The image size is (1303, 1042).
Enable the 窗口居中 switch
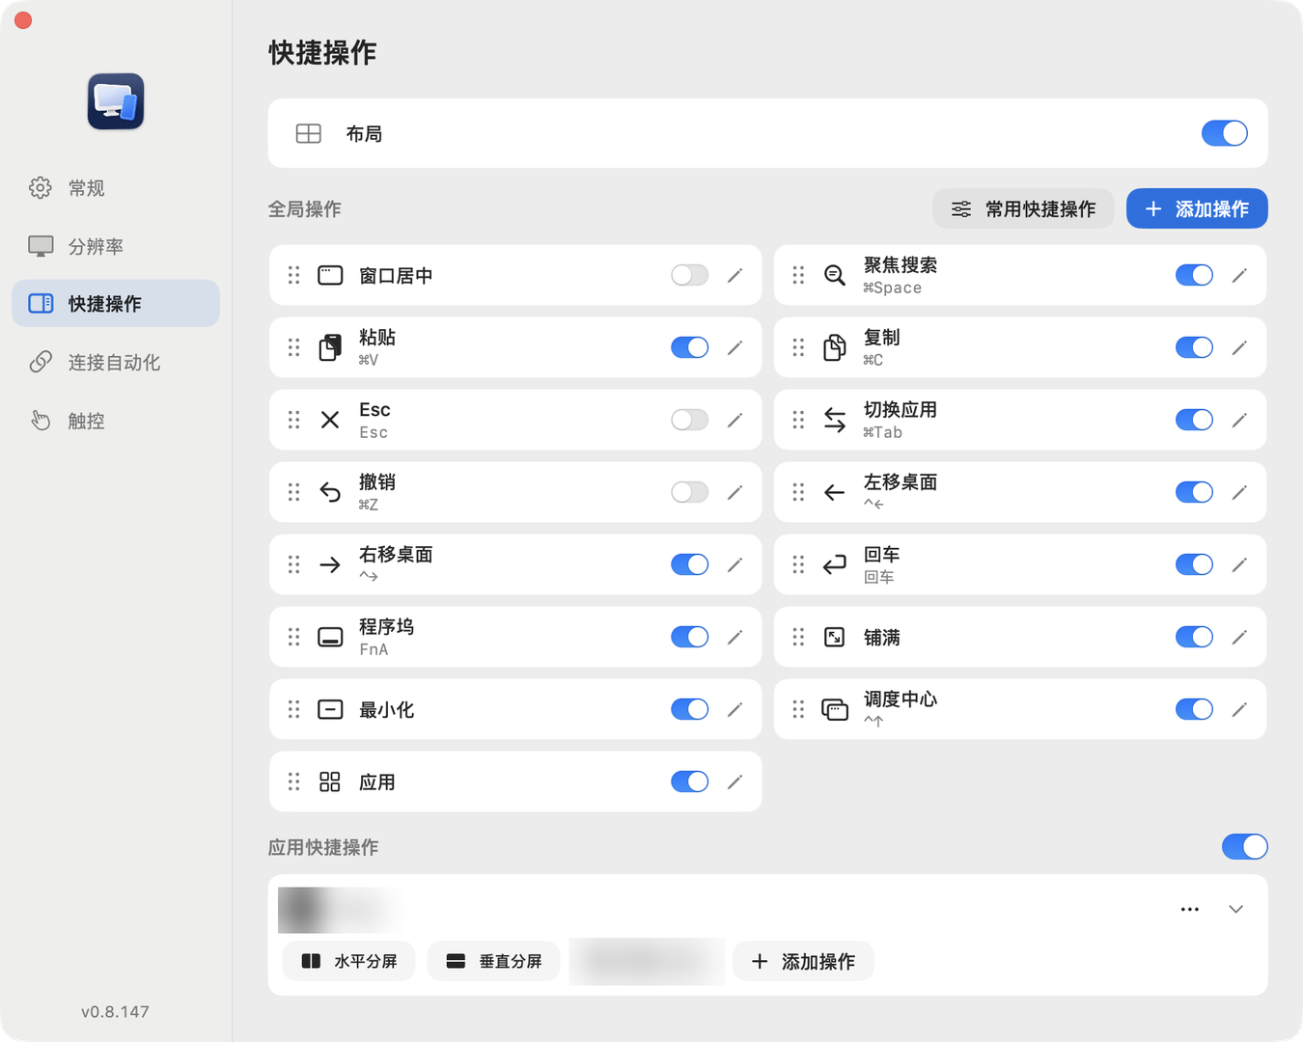689,275
